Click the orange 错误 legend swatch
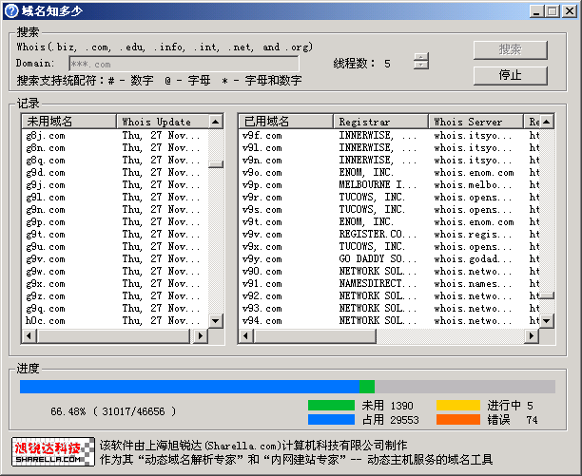582x476 pixels. [x=458, y=420]
